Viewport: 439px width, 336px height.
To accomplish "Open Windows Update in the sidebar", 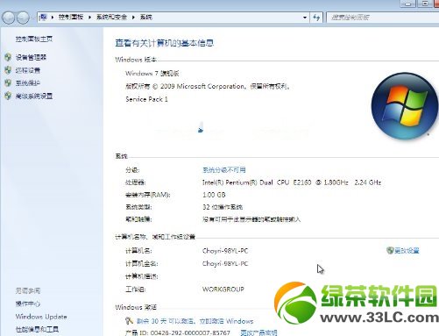I will click(x=41, y=317).
